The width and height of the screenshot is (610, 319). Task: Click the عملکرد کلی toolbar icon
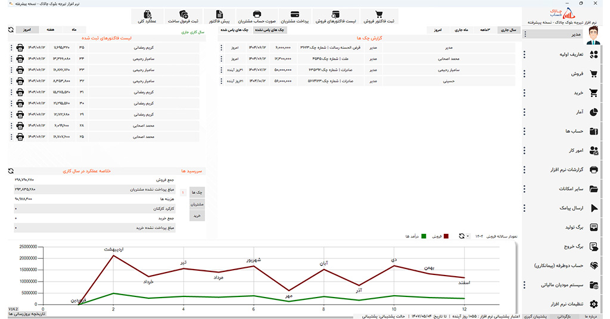pyautogui.click(x=147, y=14)
